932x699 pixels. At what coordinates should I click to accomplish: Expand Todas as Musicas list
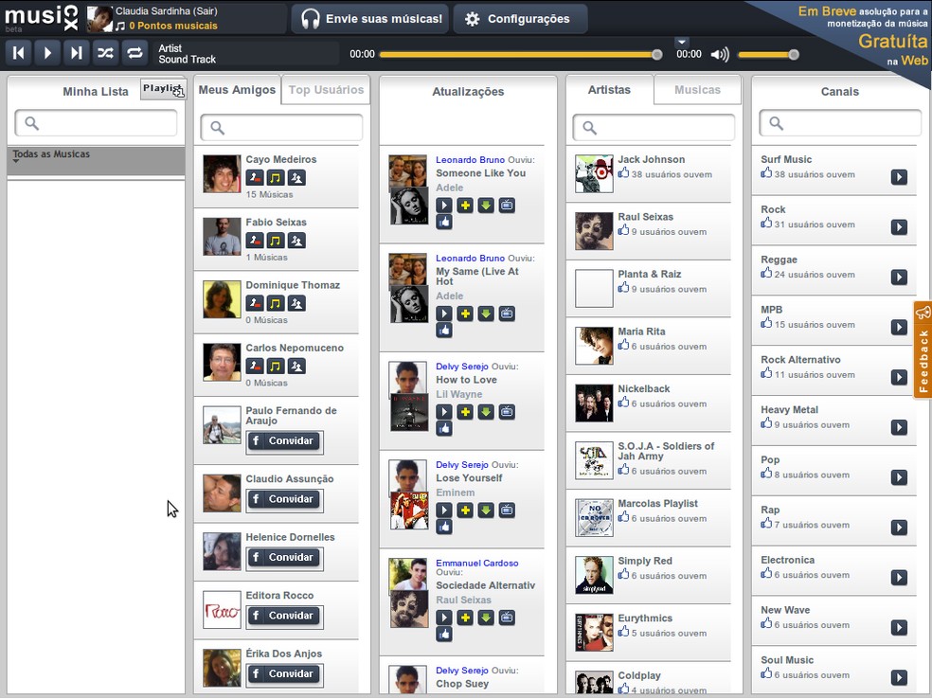pos(96,160)
